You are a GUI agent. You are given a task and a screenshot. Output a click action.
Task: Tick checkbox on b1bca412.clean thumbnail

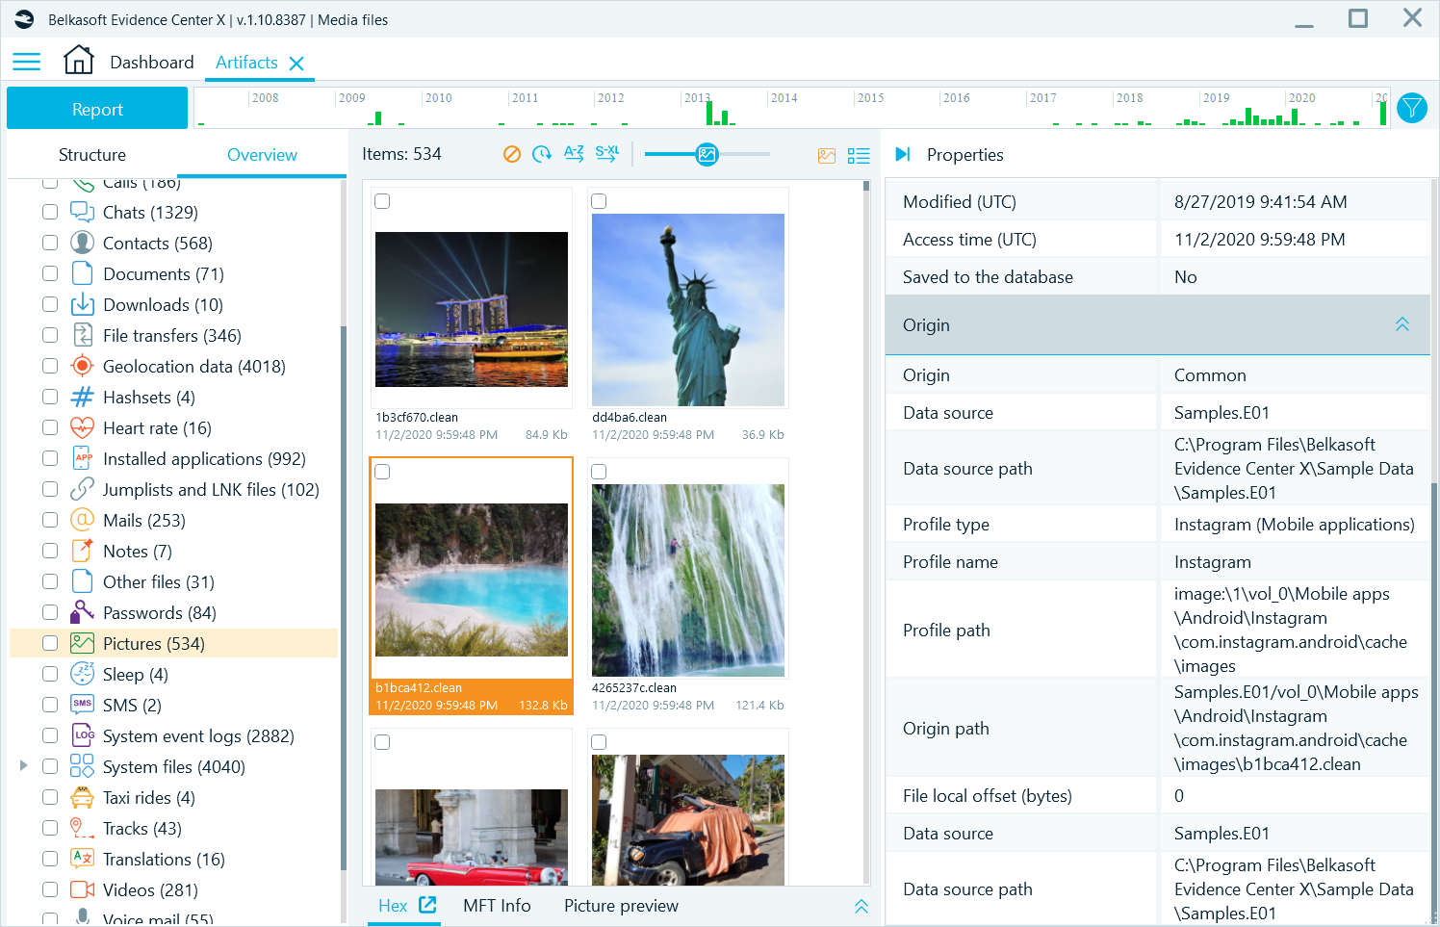point(382,472)
